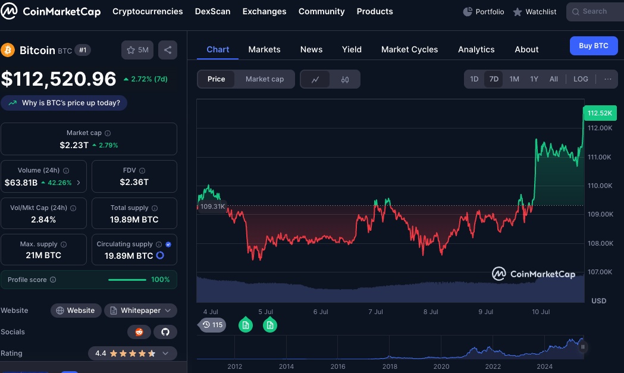Click the Profile score info icon
Image resolution: width=624 pixels, height=373 pixels.
coord(53,280)
